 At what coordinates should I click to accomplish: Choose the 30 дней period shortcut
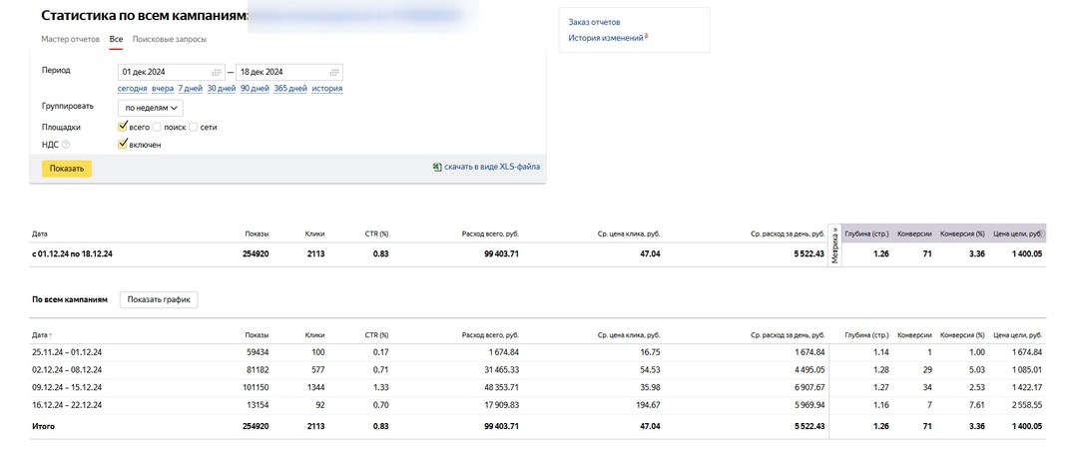coord(222,89)
